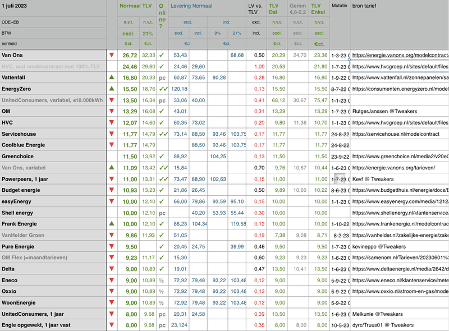Select the 'Greenchoice' supplier name cell

53,157
